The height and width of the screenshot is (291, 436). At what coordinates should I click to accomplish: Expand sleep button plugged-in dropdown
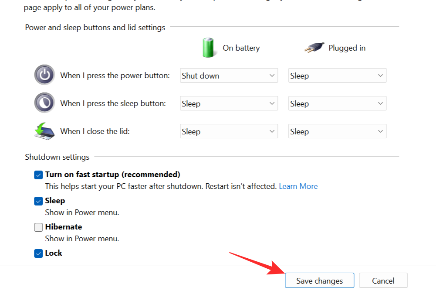coord(337,103)
